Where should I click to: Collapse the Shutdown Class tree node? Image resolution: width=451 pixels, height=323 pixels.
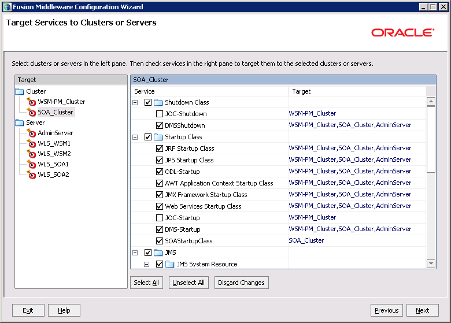click(x=135, y=102)
